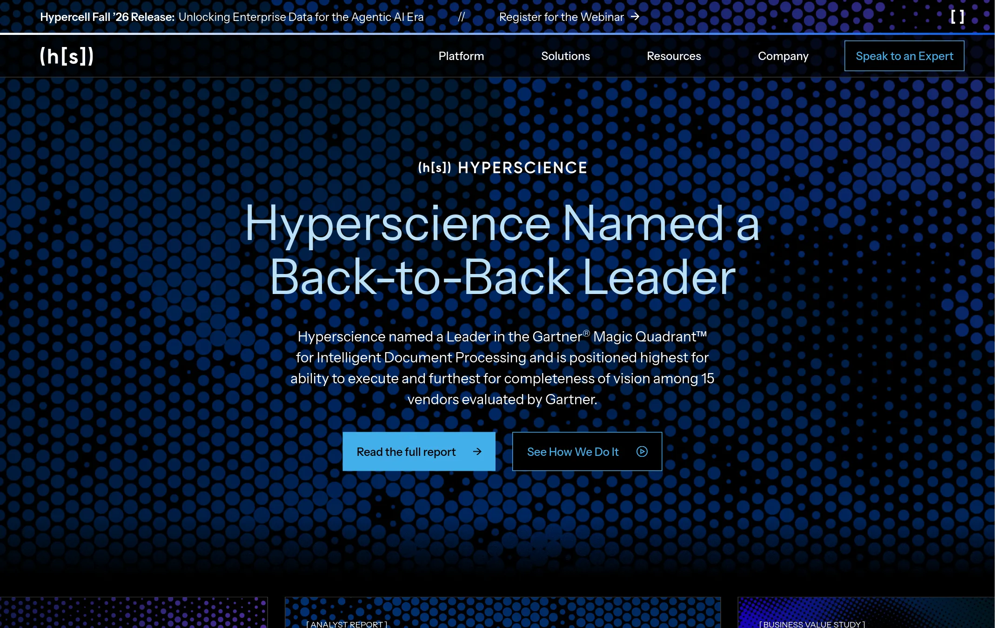Open the Resources menu

pyautogui.click(x=674, y=56)
